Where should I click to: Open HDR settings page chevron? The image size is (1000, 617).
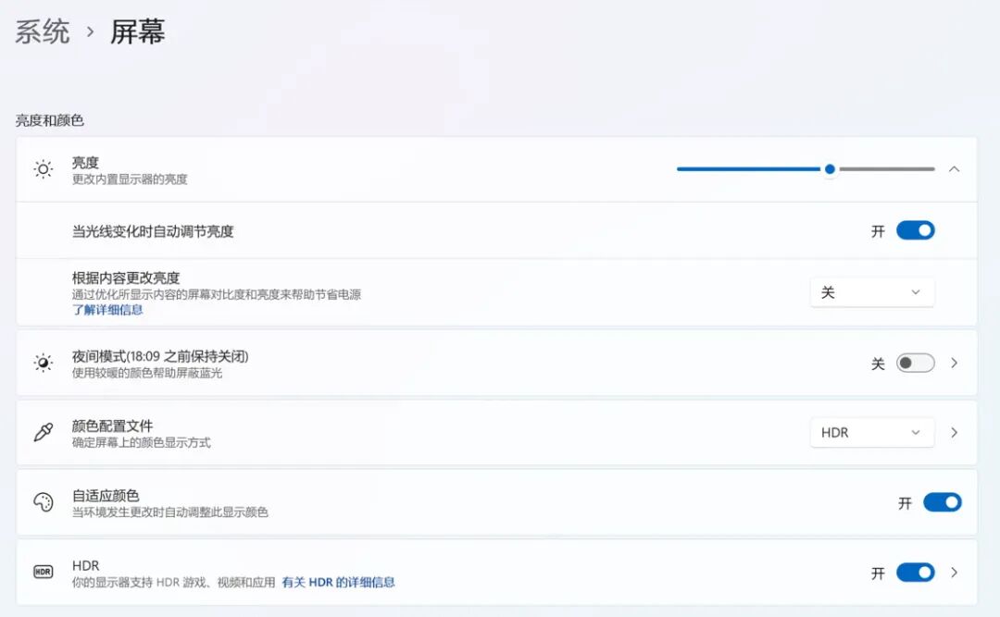[954, 573]
